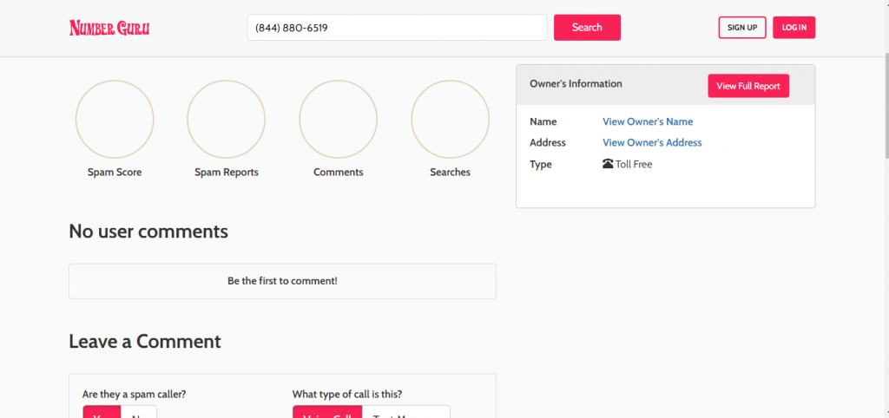889x418 pixels.
Task: Click the Log In button
Action: [794, 28]
